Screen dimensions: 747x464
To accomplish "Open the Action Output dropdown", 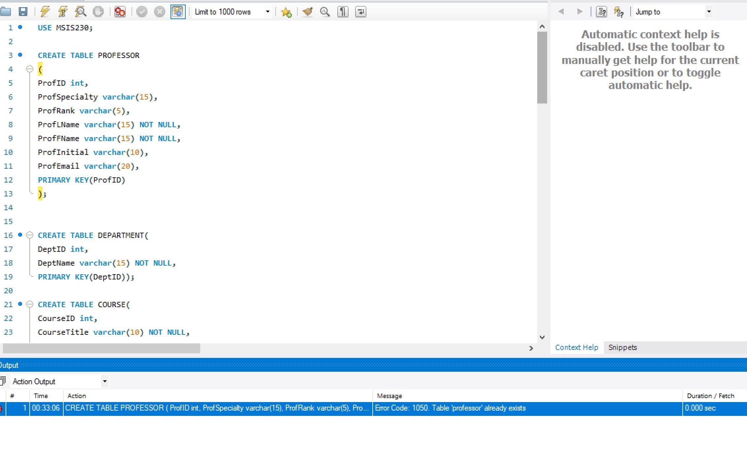I will click(x=104, y=381).
